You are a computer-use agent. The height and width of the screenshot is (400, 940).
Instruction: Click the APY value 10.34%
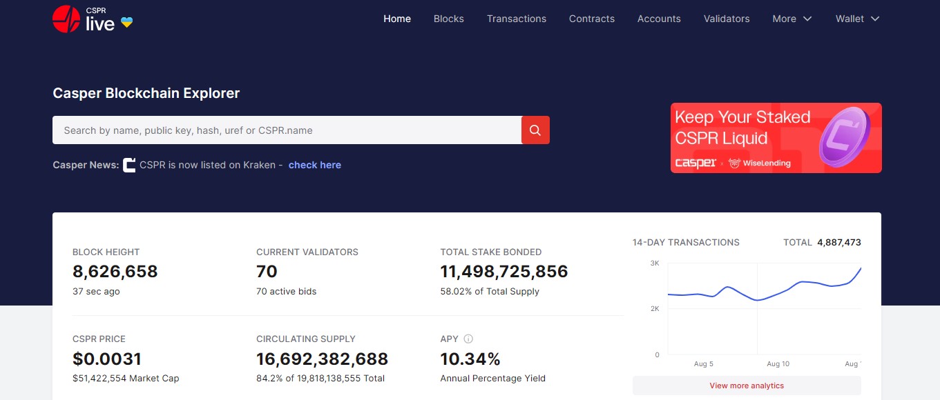tap(470, 359)
